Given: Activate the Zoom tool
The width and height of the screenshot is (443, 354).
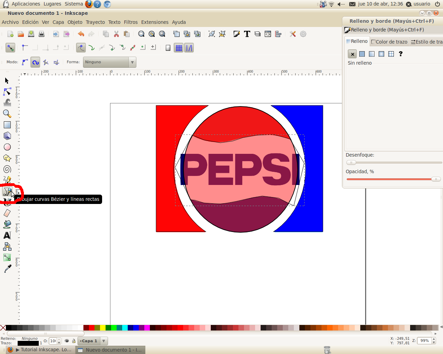Looking at the screenshot, I should point(7,114).
